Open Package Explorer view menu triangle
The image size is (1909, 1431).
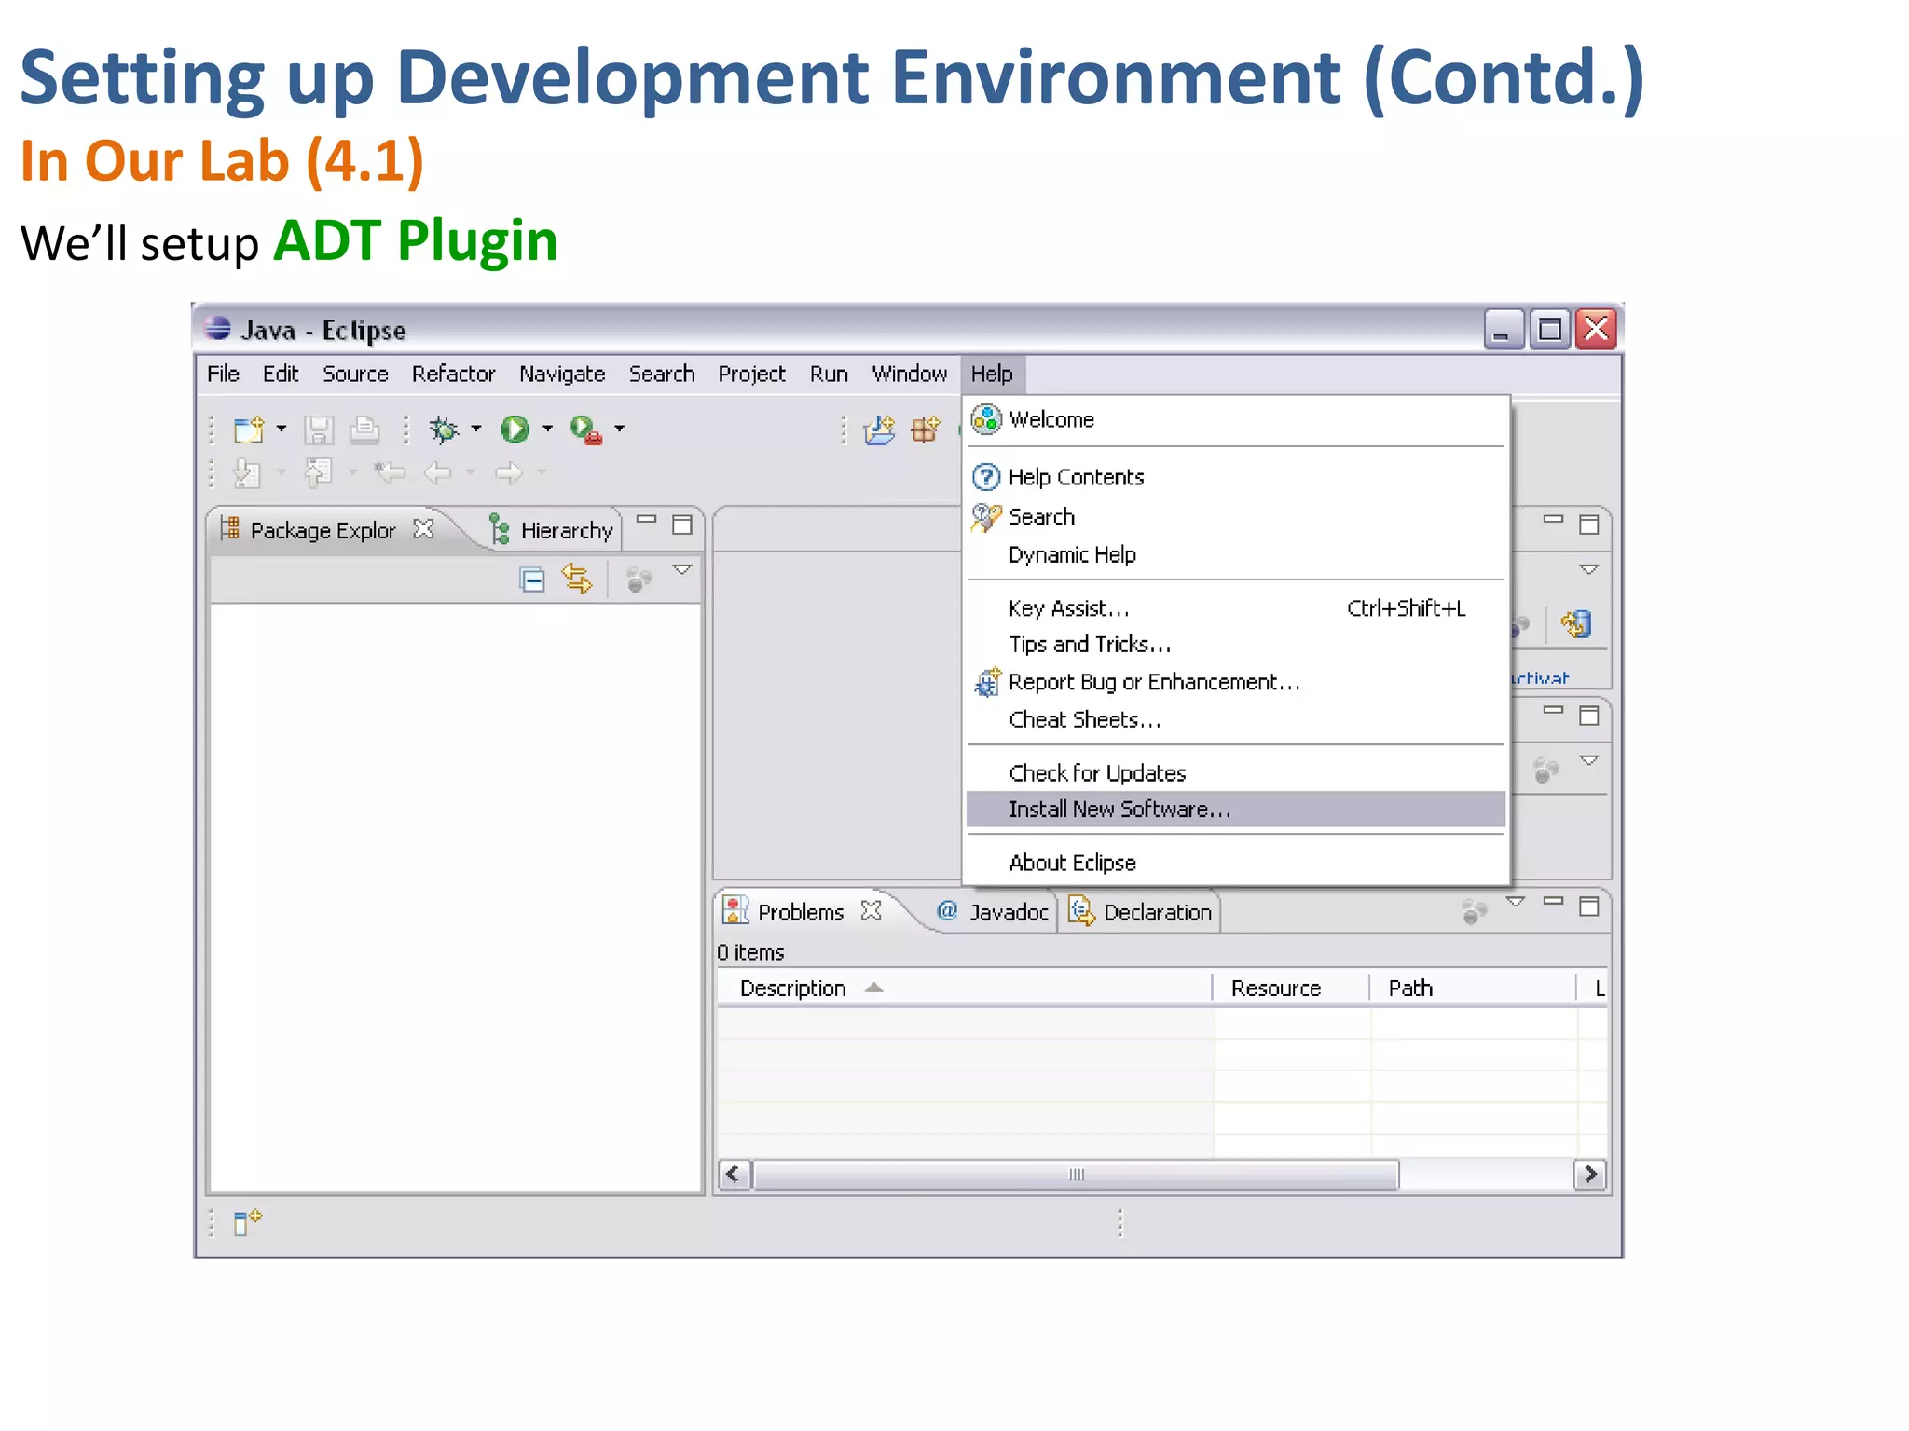click(682, 570)
